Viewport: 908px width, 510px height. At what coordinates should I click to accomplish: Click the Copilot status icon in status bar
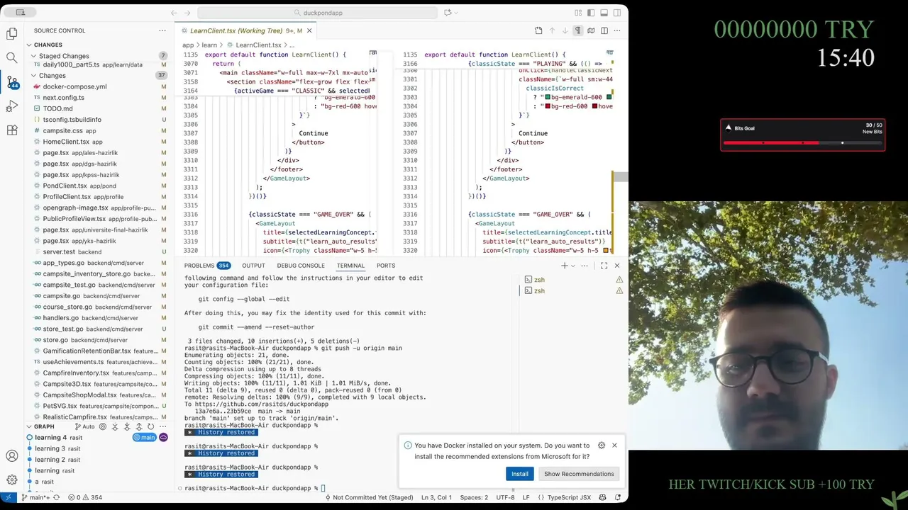604,497
